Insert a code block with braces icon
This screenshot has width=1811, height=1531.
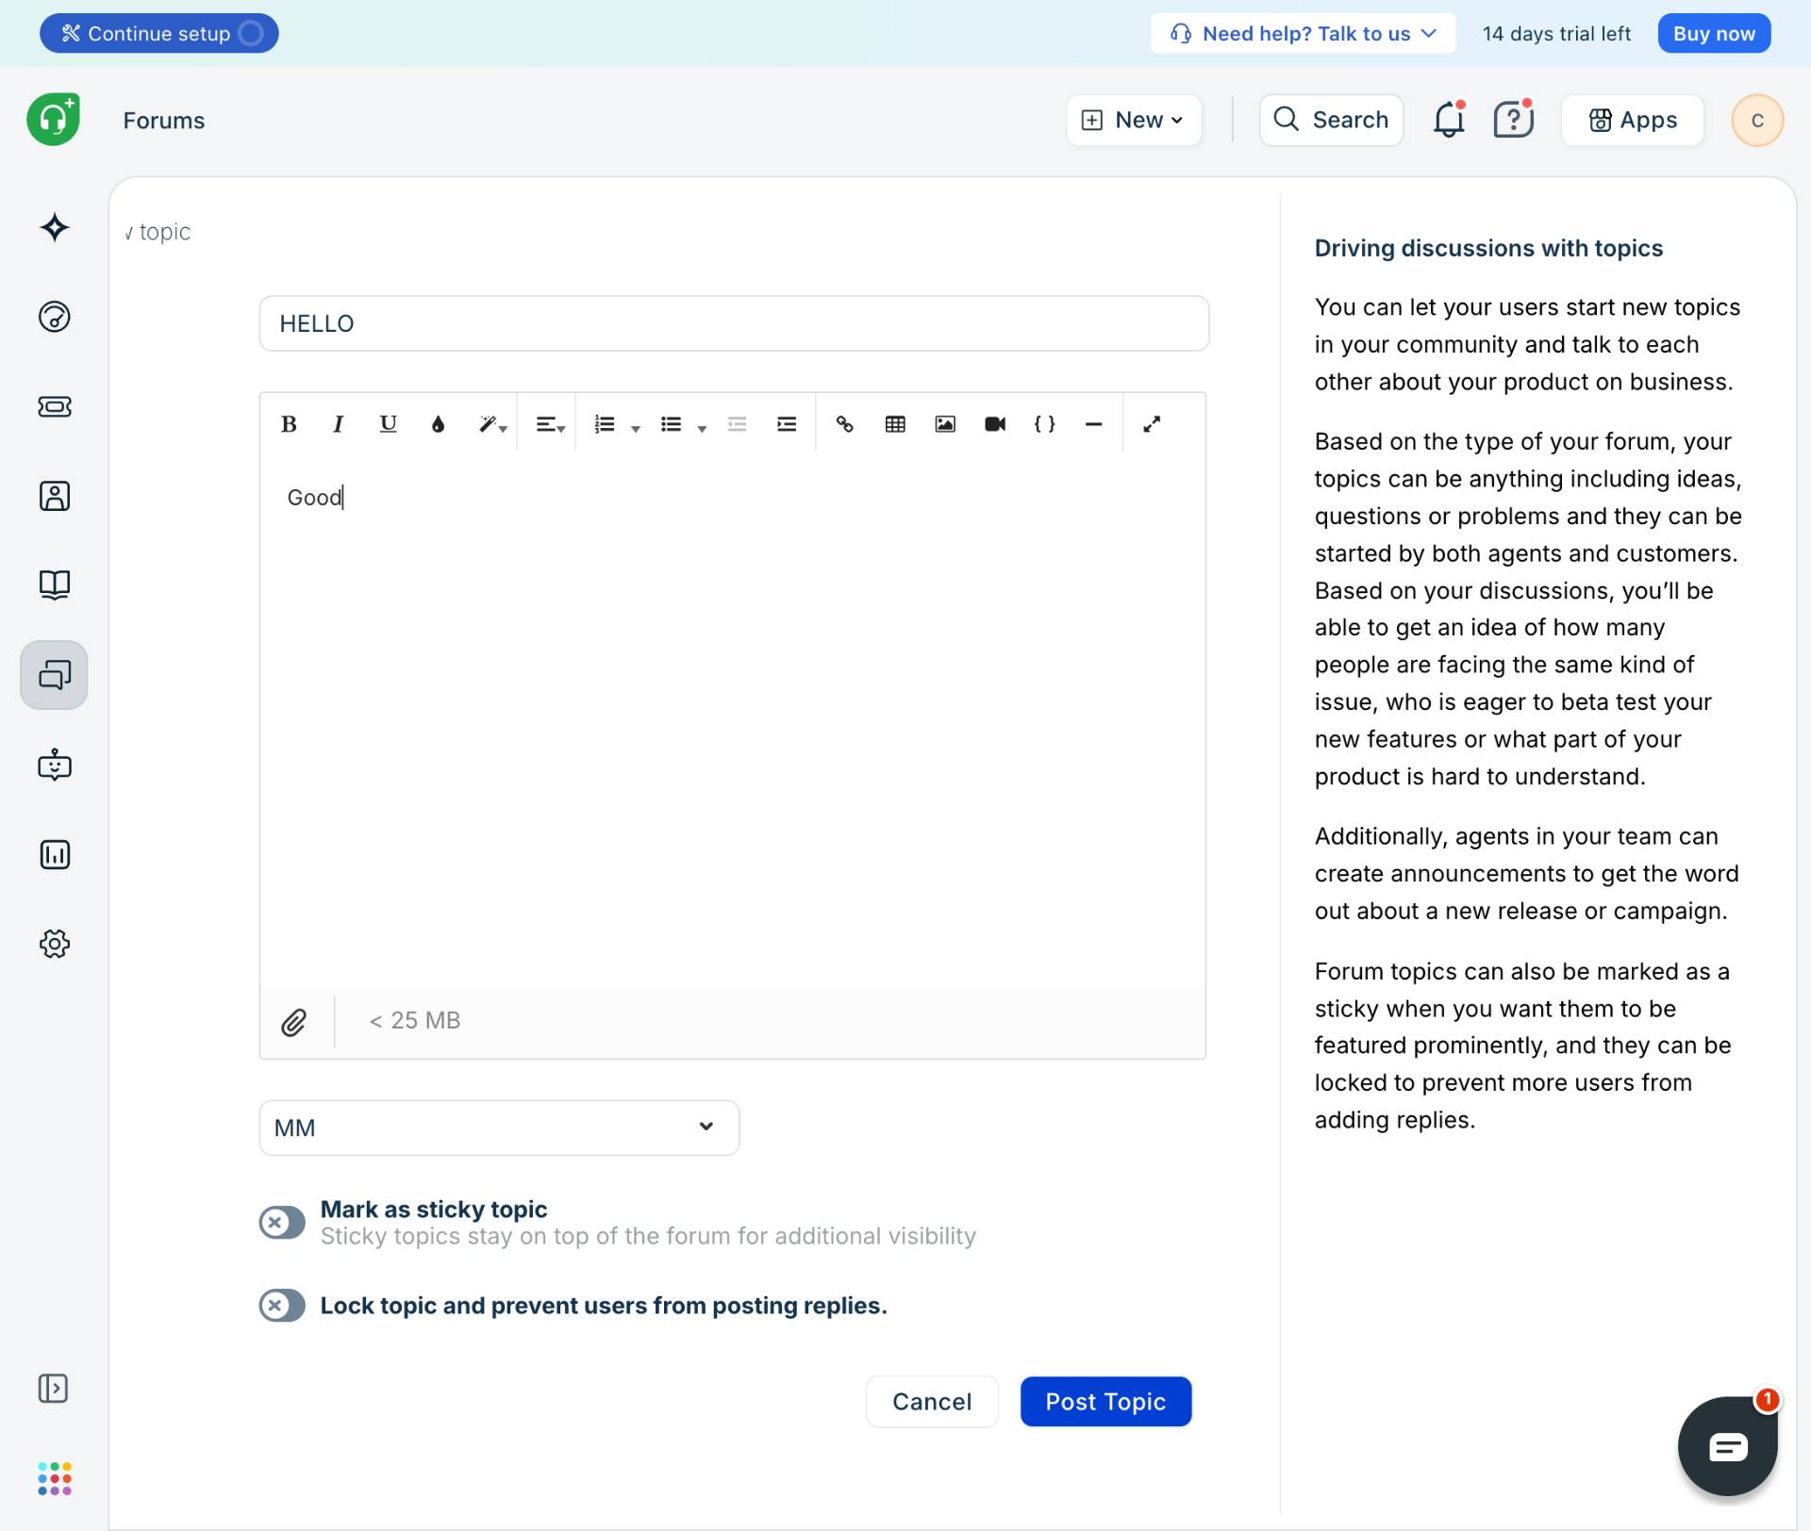[x=1044, y=424]
